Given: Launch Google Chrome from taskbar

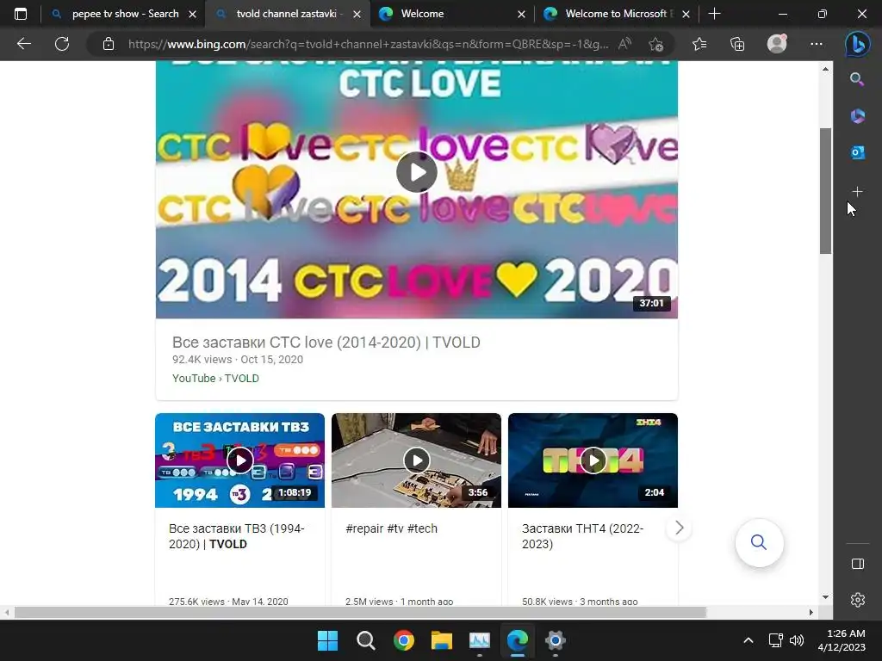Looking at the screenshot, I should tap(403, 640).
